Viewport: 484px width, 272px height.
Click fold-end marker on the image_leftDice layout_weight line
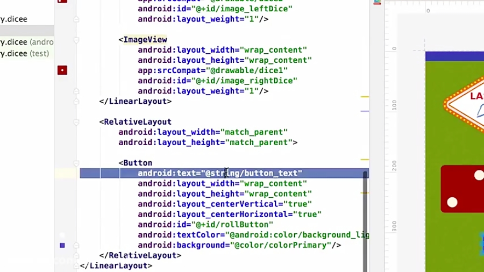point(76,19)
